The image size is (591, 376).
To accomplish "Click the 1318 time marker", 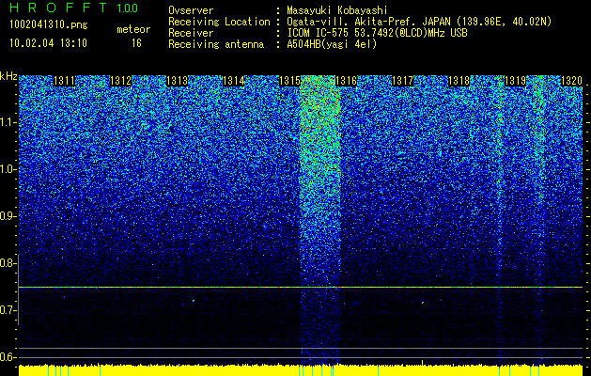I will [459, 81].
